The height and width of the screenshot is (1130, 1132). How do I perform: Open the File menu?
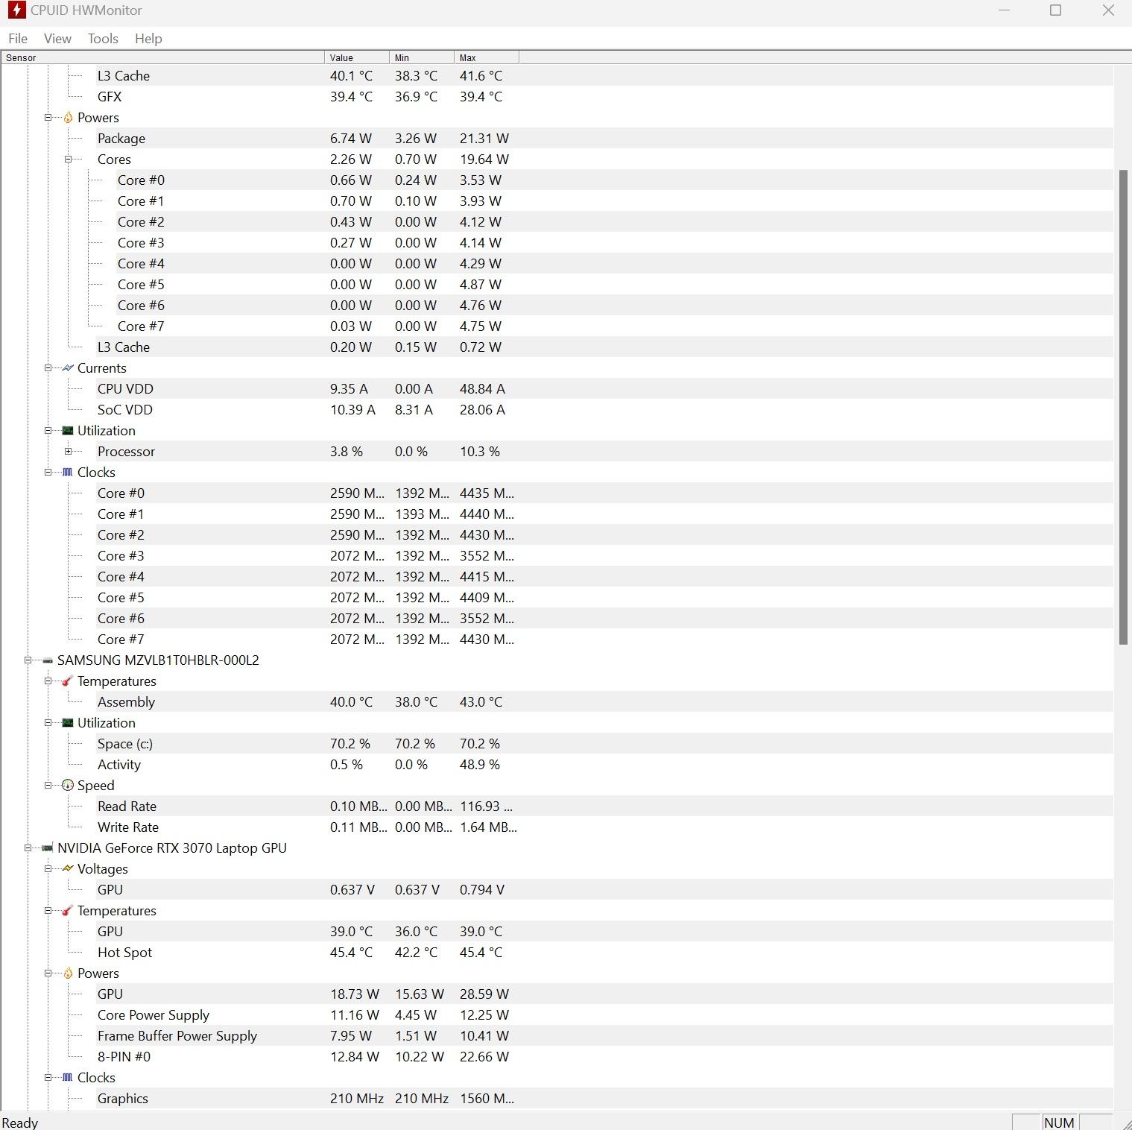point(18,39)
